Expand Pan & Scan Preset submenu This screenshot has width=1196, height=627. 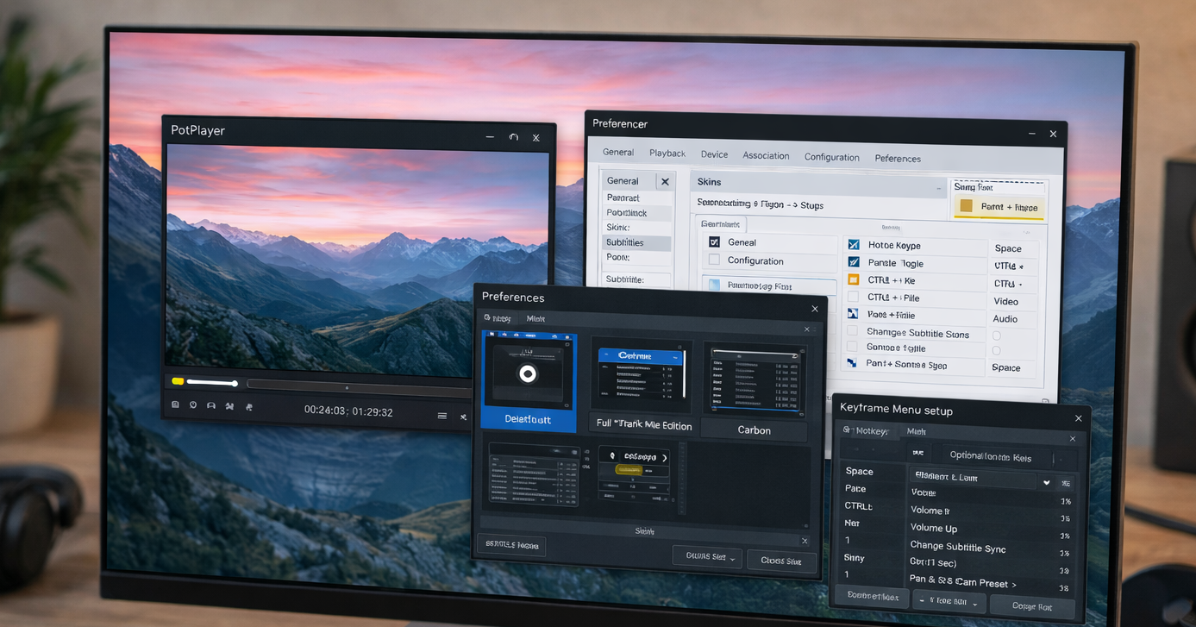point(1014,584)
